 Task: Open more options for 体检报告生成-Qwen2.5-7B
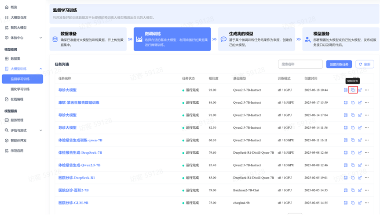pyautogui.click(x=367, y=165)
